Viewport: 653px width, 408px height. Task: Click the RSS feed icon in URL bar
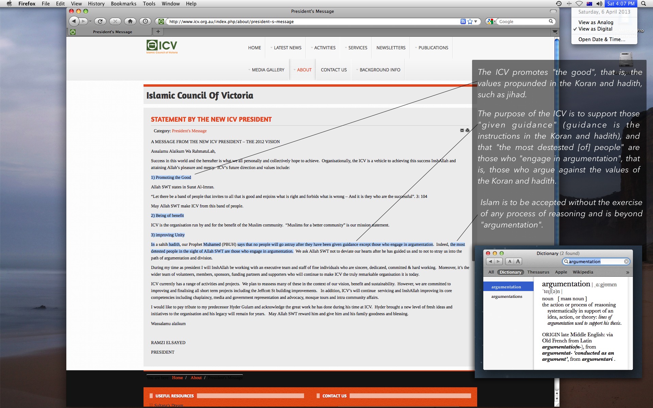pyautogui.click(x=463, y=21)
